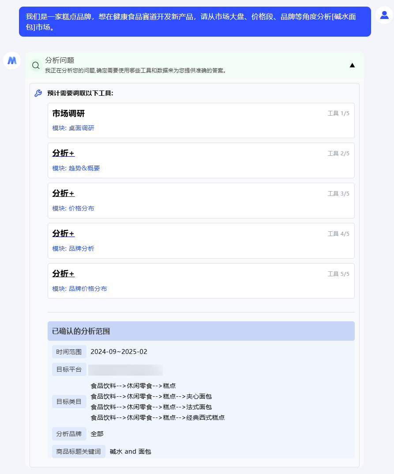Click the blue user question message bubble
Screen dimensions: 394x474
[x=195, y=22]
